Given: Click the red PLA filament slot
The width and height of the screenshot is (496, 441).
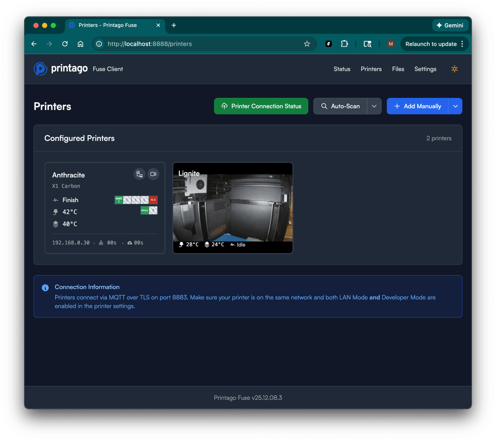Looking at the screenshot, I should [x=153, y=200].
